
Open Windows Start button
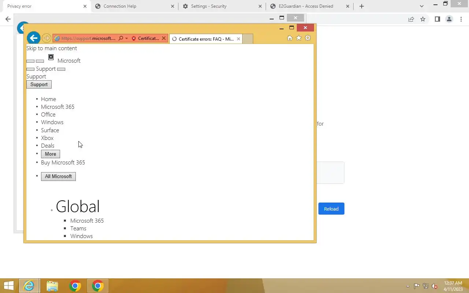point(8,286)
